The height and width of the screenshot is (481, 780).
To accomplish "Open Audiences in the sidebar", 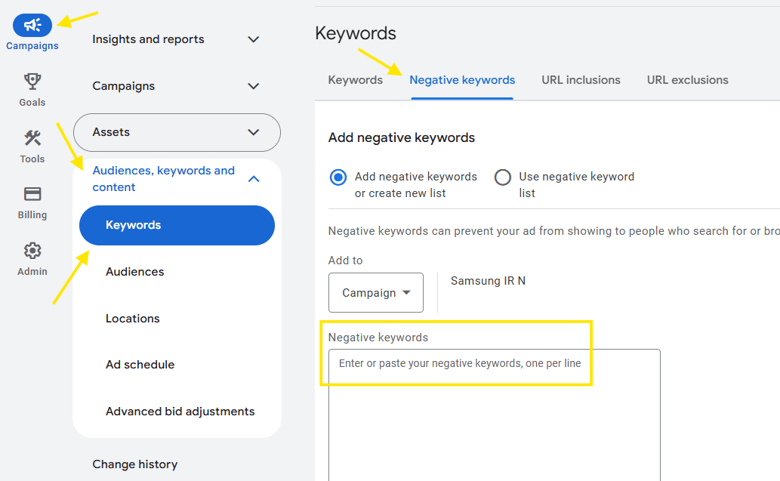I will (x=135, y=272).
